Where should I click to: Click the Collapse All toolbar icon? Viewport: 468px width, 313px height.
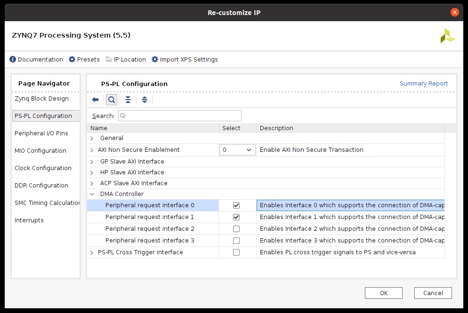pos(128,100)
